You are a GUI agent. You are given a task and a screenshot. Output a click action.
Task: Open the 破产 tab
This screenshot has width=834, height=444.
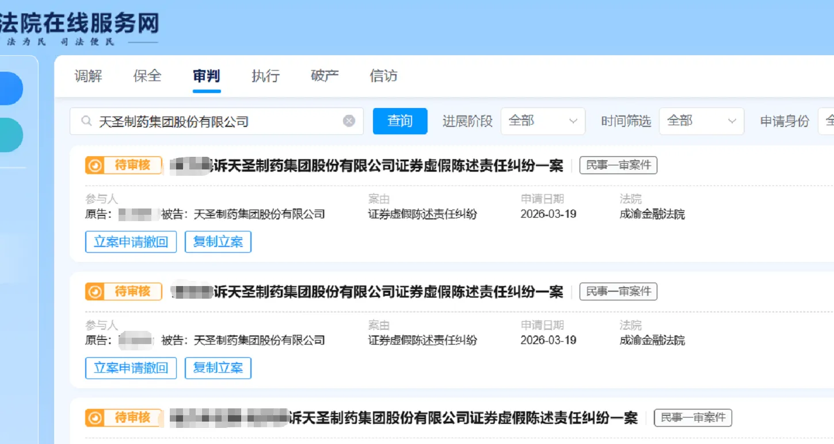tap(323, 76)
